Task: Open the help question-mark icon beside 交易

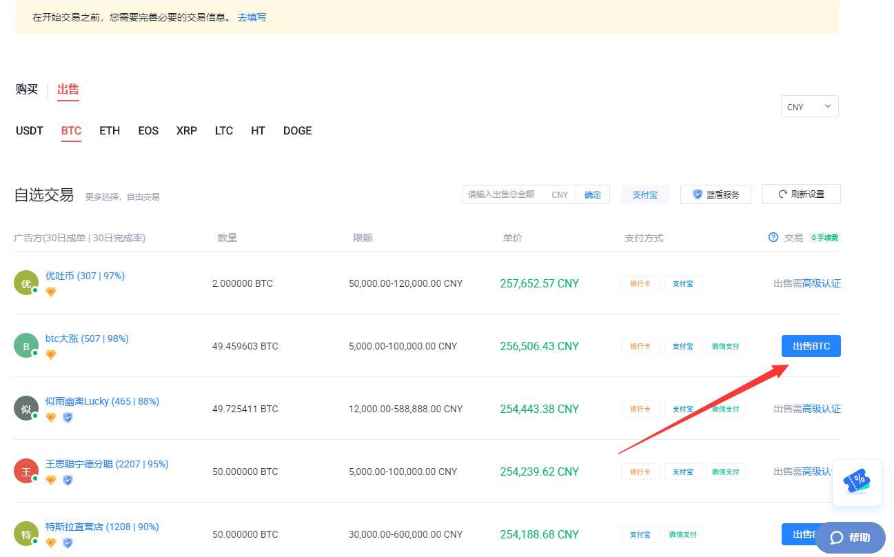Action: tap(772, 237)
